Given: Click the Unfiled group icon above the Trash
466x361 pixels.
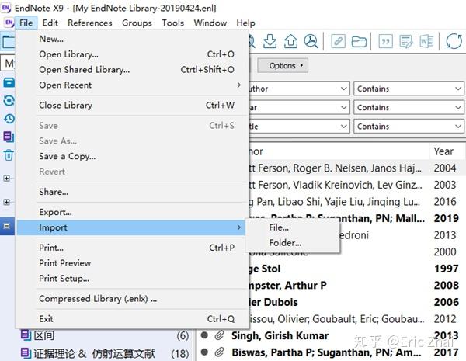Looking at the screenshot, I should pos(9,137).
